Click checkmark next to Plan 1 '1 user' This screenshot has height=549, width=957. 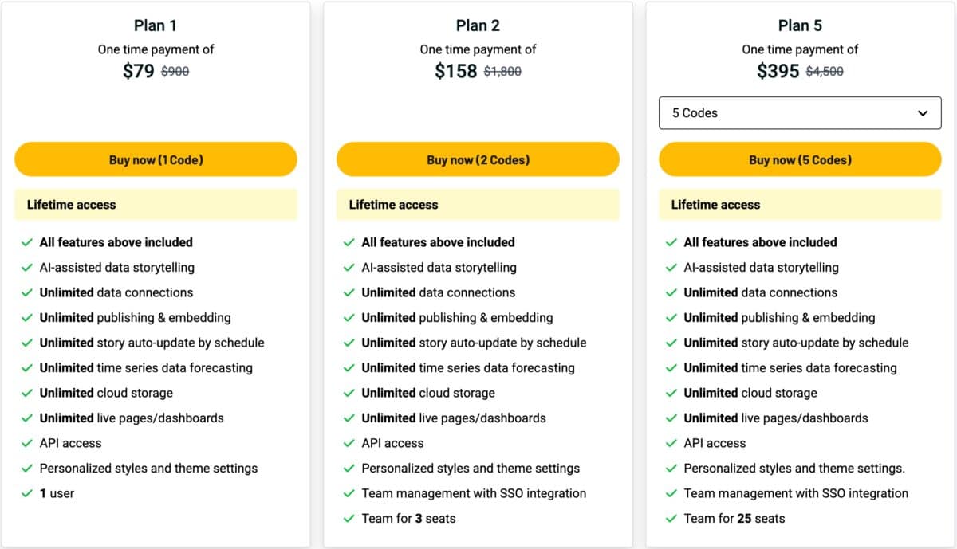pyautogui.click(x=27, y=493)
